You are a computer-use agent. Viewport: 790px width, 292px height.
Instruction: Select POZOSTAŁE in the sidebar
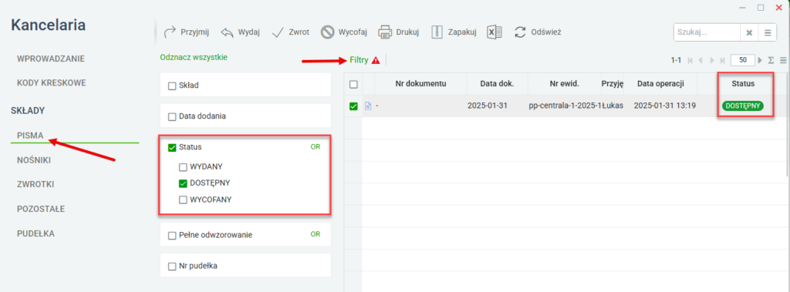(x=41, y=209)
